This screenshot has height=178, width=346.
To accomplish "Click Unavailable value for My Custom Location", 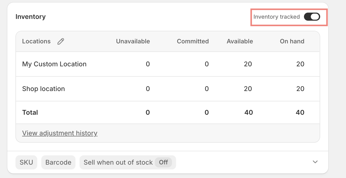I will pyautogui.click(x=148, y=64).
